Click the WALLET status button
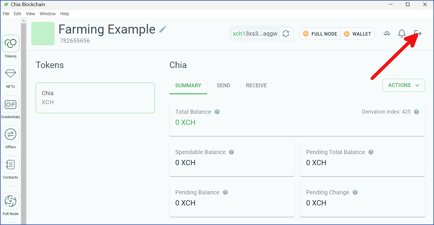The image size is (434, 225). tap(357, 34)
